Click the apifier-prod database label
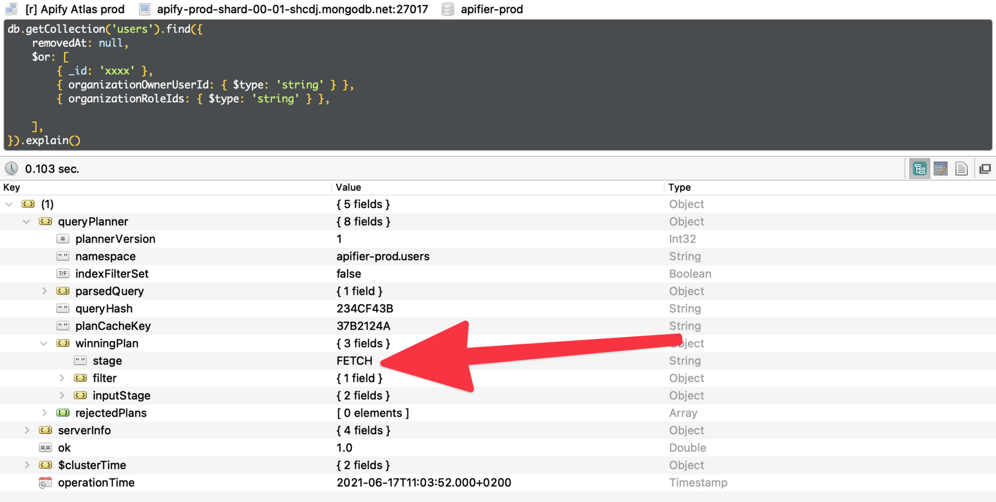The width and height of the screenshot is (996, 502). [x=492, y=9]
